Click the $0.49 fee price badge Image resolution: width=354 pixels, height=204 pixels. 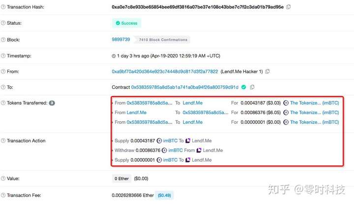pyautogui.click(x=164, y=195)
